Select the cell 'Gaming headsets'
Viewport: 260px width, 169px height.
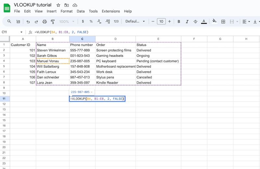click(x=116, y=56)
